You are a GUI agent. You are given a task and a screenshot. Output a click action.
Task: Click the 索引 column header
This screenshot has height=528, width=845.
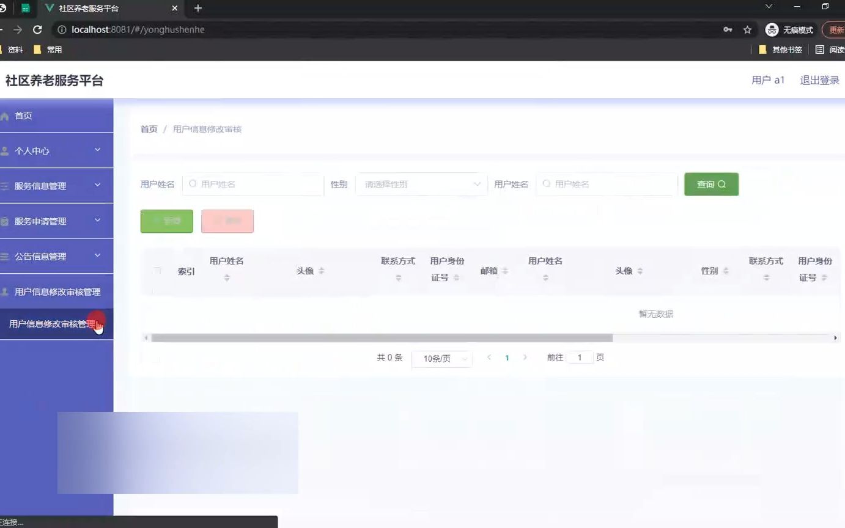point(186,271)
